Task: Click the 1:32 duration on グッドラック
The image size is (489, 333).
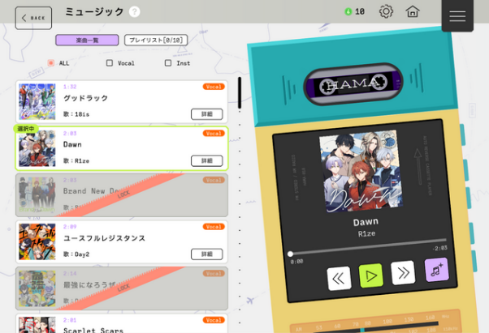Action: pos(70,87)
